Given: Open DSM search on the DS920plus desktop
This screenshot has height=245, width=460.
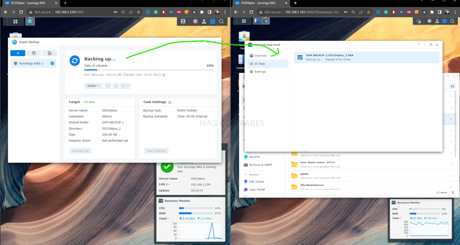Looking at the screenshot, I should tap(453, 21).
